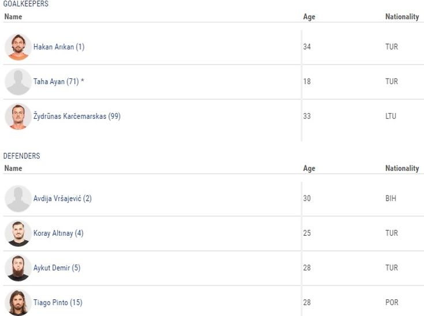The image size is (424, 316).
Task: Open Hakan Arıkan (1) player link
Action: [59, 47]
